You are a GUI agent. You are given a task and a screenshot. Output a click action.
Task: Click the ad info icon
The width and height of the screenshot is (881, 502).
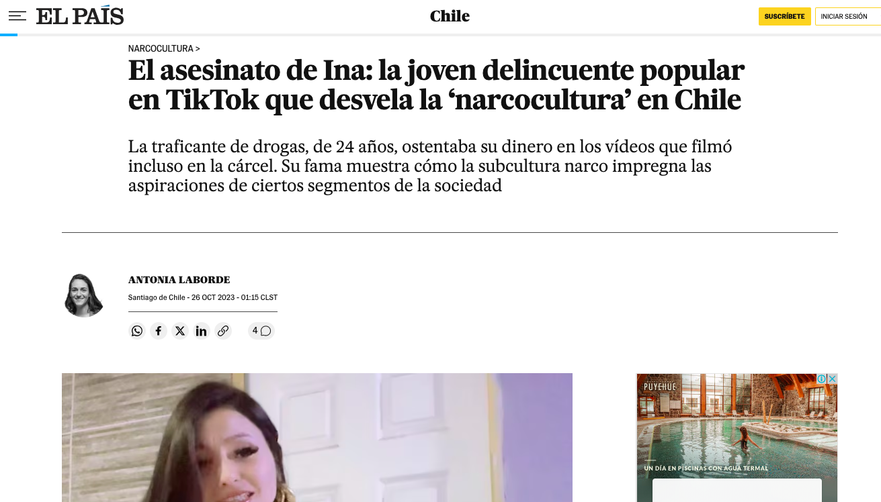tap(821, 379)
